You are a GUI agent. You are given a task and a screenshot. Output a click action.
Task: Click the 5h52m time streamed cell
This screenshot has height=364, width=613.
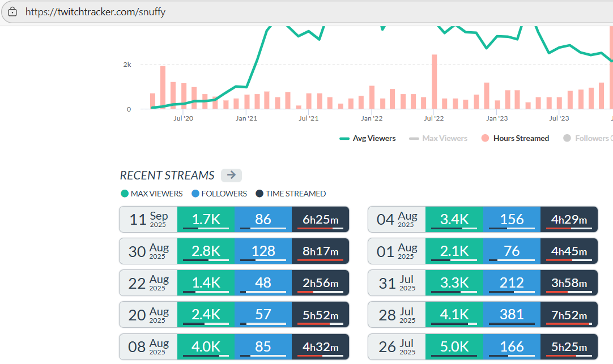[x=320, y=314]
